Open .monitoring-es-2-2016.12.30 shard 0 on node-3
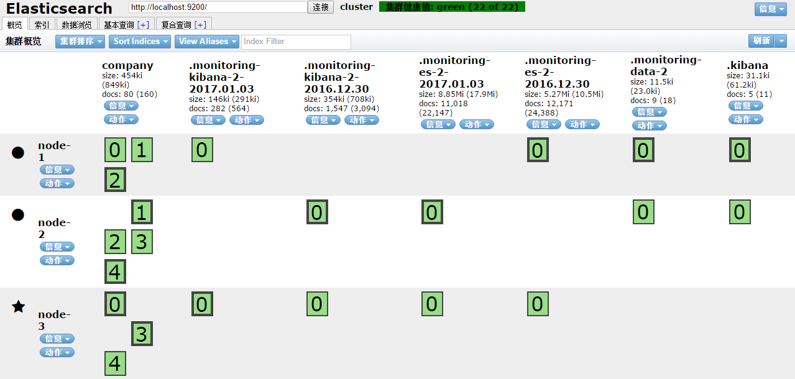Screen dimensions: 795x379 tap(538, 304)
